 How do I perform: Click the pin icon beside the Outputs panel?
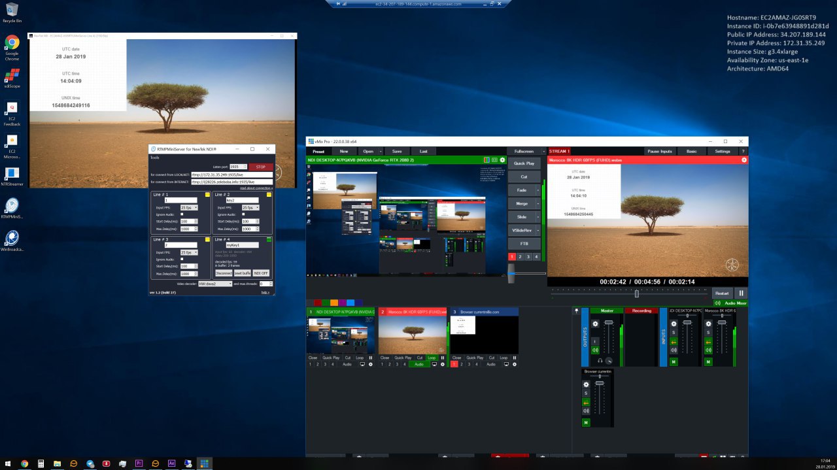tap(576, 311)
